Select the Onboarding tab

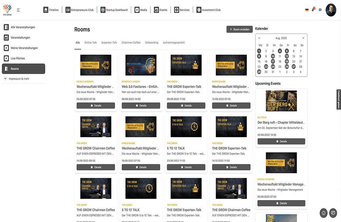[x=152, y=42]
